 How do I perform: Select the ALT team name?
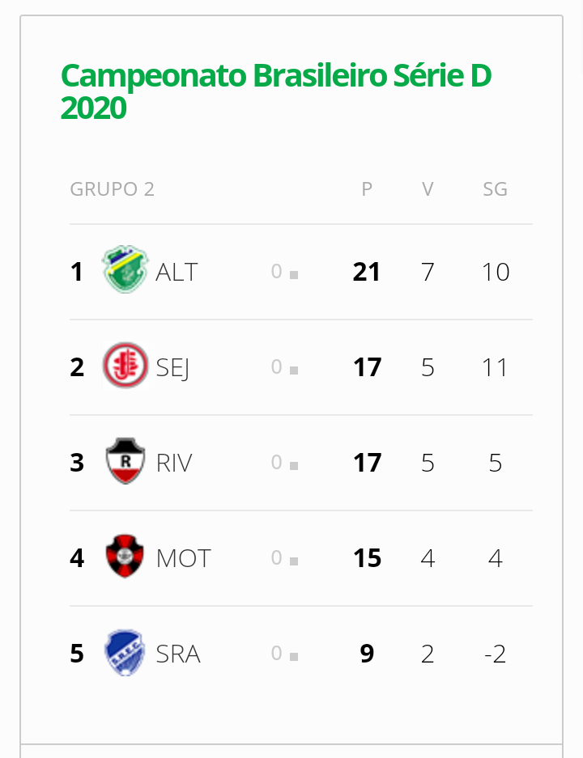coord(177,272)
